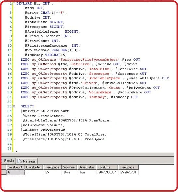Click the last FreeSpace column header
178x192 pixels.
[x=128, y=167]
